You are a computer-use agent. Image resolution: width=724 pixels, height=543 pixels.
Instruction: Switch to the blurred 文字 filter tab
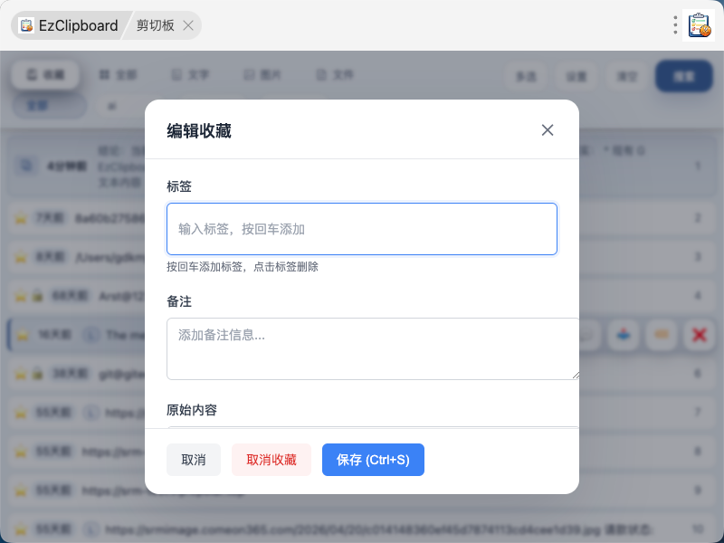(x=191, y=75)
